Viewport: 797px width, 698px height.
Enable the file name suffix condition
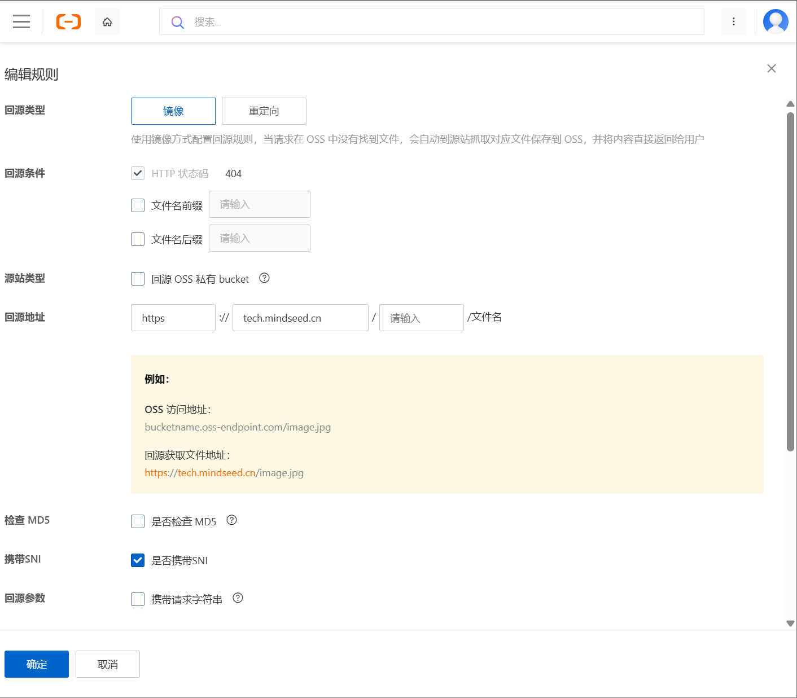coord(138,239)
